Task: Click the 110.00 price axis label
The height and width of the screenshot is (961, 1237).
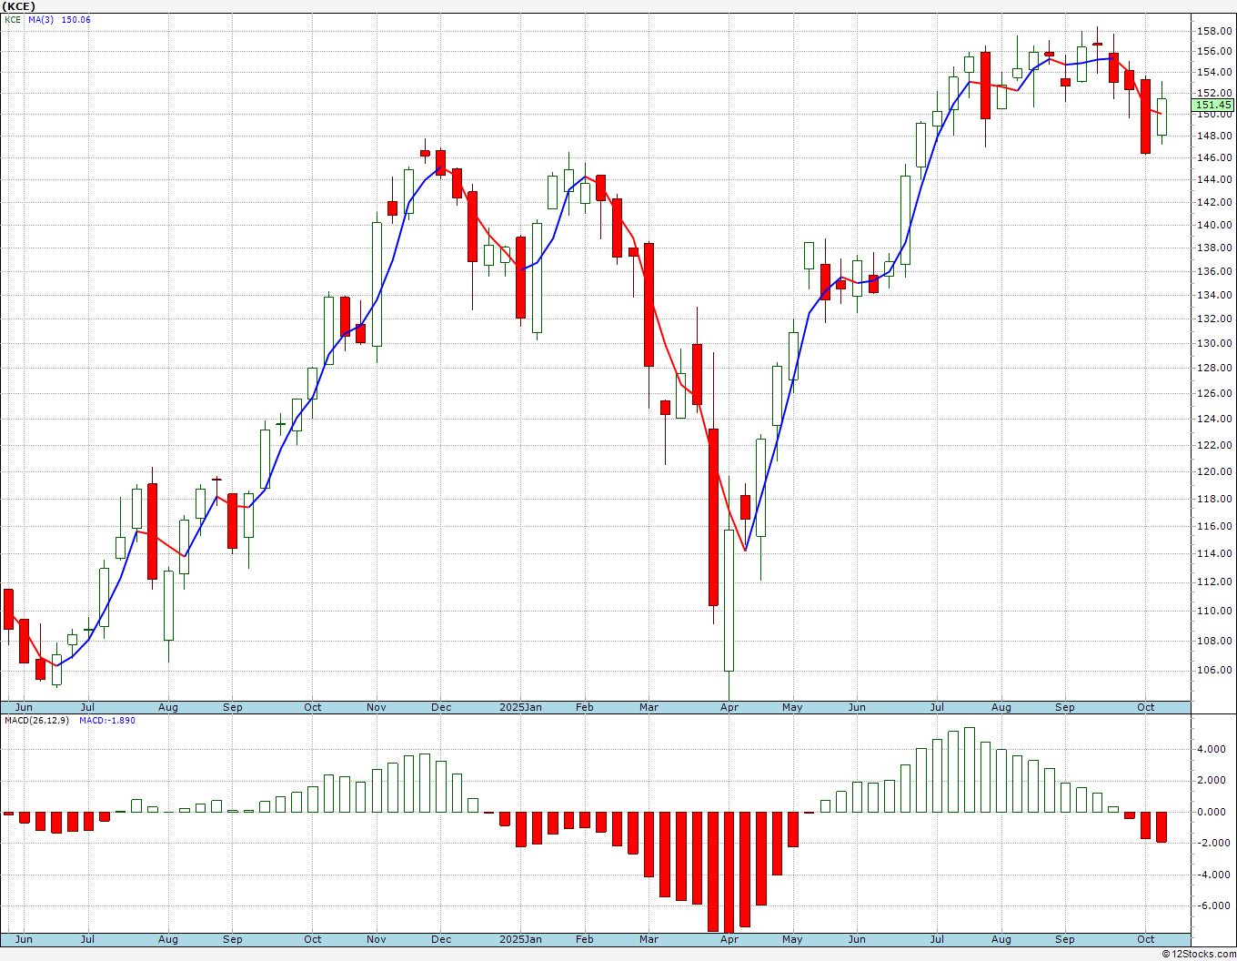Action: point(1216,611)
